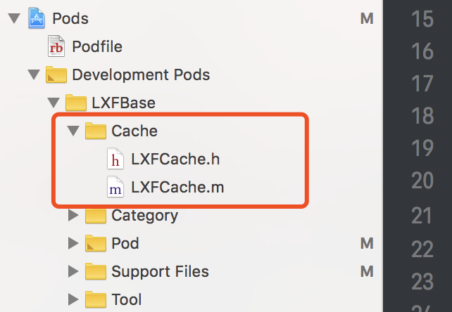Click the M status badge beside Pods

tap(367, 19)
